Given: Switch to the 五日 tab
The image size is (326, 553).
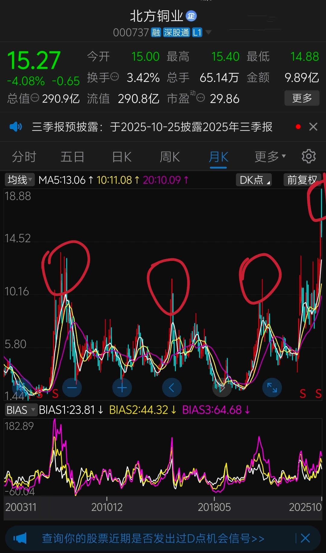Looking at the screenshot, I should [x=72, y=157].
